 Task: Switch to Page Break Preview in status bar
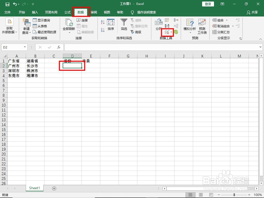coord(211,195)
